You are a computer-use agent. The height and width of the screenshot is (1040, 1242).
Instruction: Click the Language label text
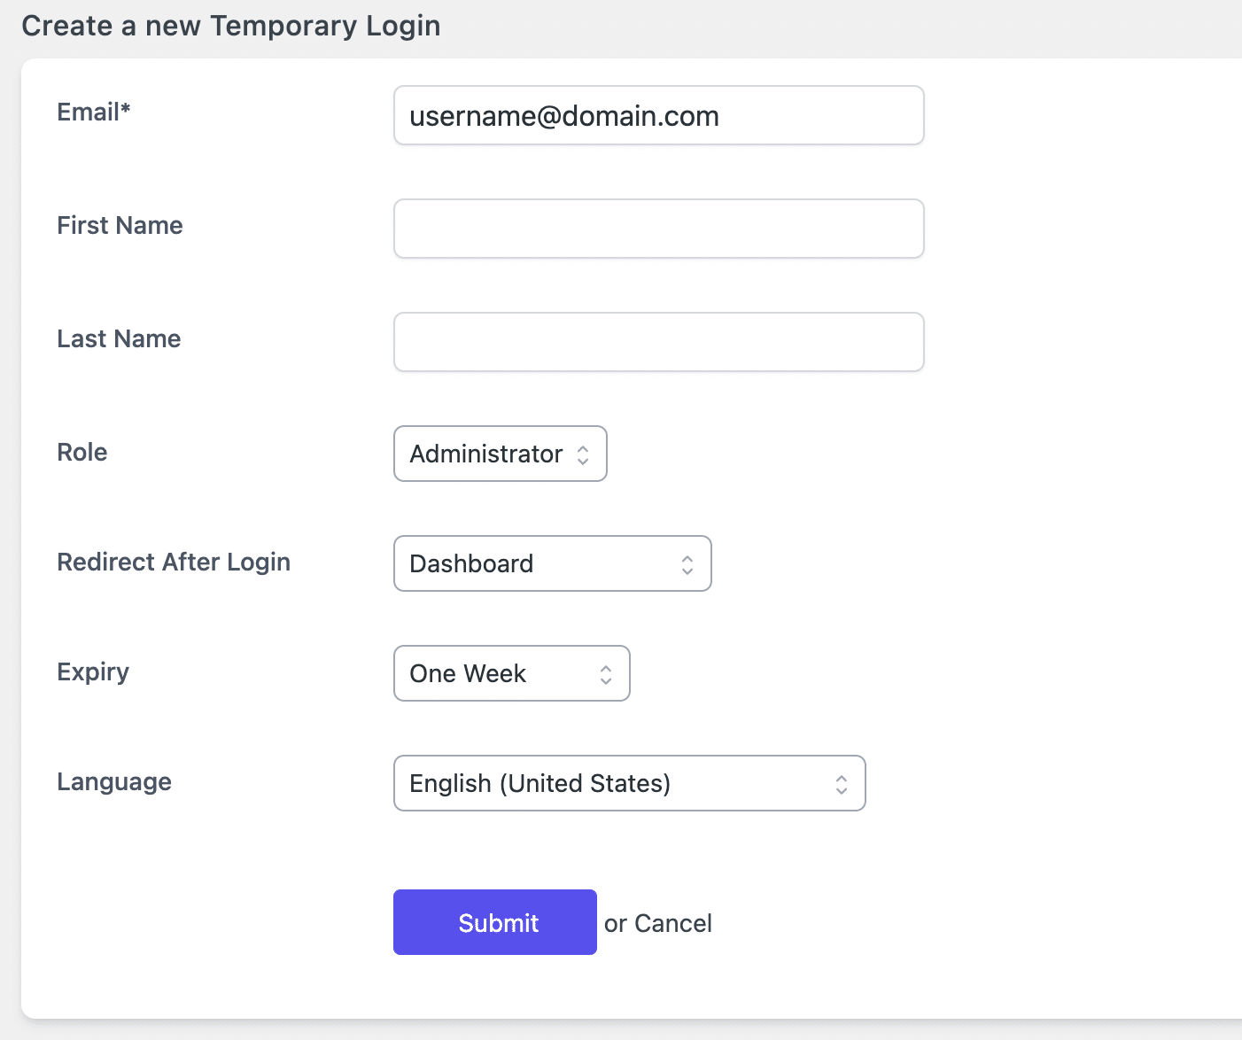[x=114, y=781]
